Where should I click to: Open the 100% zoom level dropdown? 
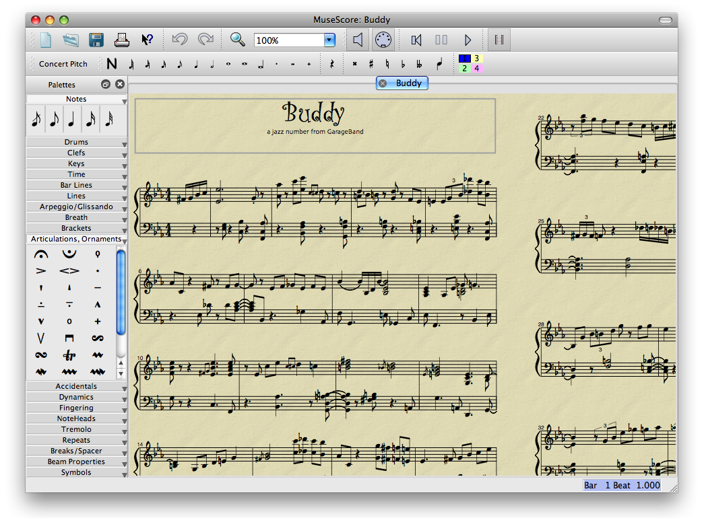click(x=329, y=40)
